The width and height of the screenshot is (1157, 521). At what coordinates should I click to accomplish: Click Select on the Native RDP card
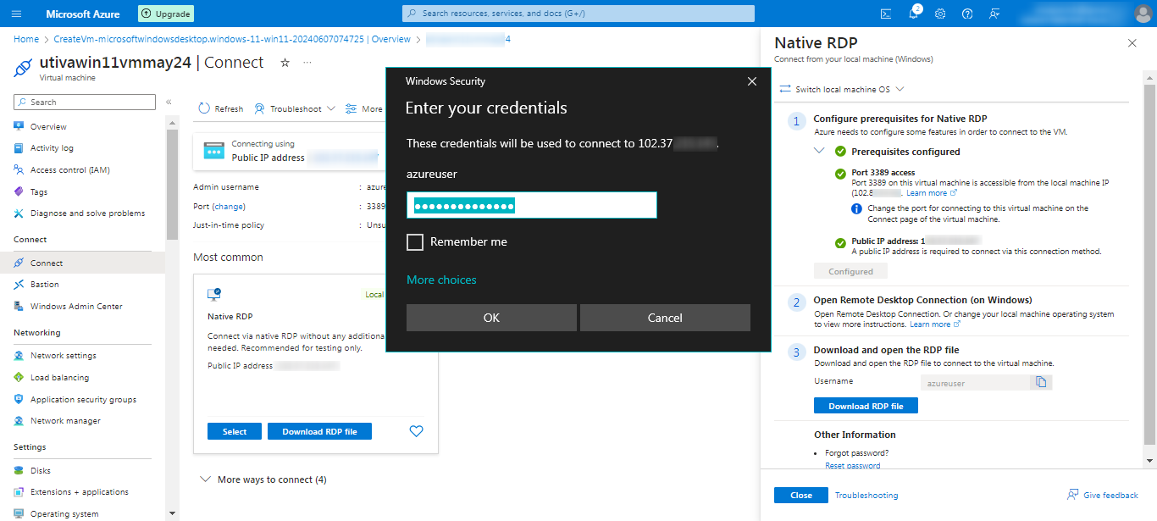click(235, 431)
